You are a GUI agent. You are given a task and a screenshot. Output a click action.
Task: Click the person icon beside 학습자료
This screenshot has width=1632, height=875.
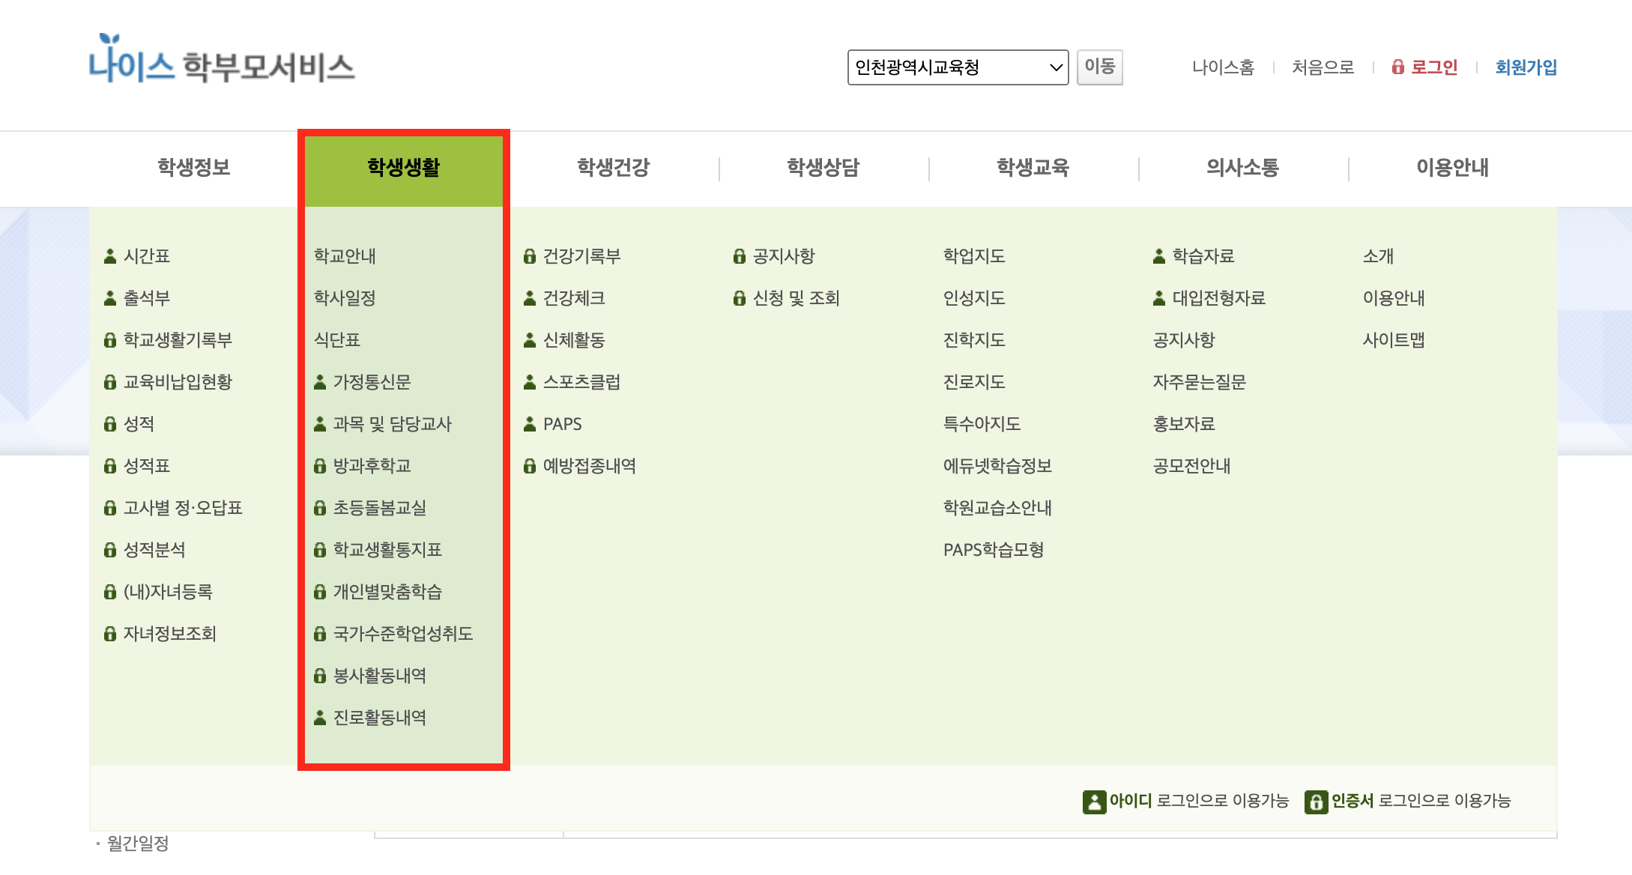1159,256
